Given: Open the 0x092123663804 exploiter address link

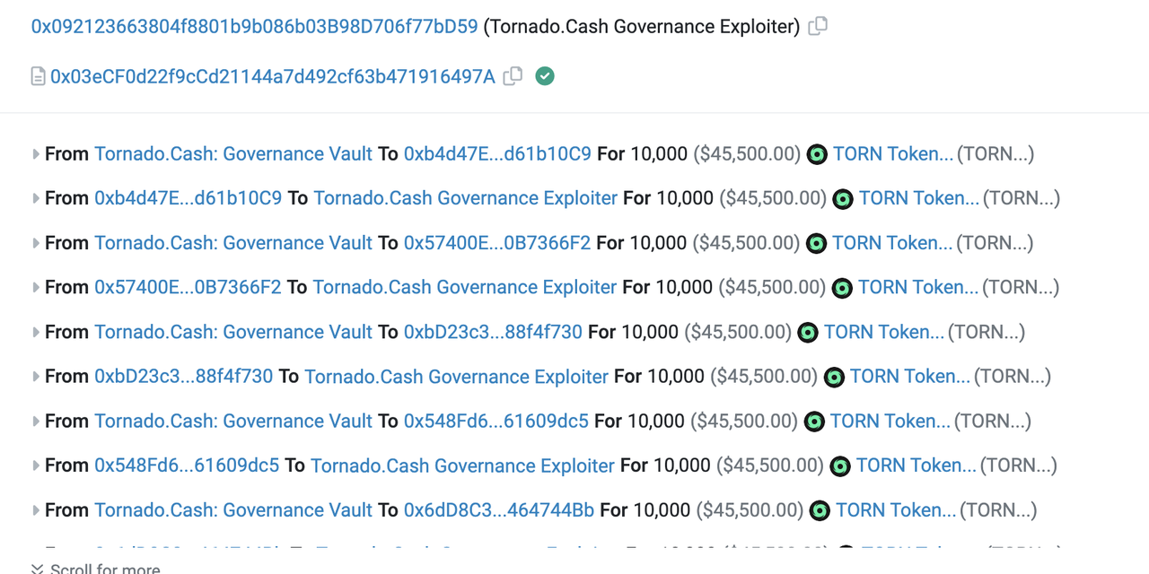Looking at the screenshot, I should (254, 27).
